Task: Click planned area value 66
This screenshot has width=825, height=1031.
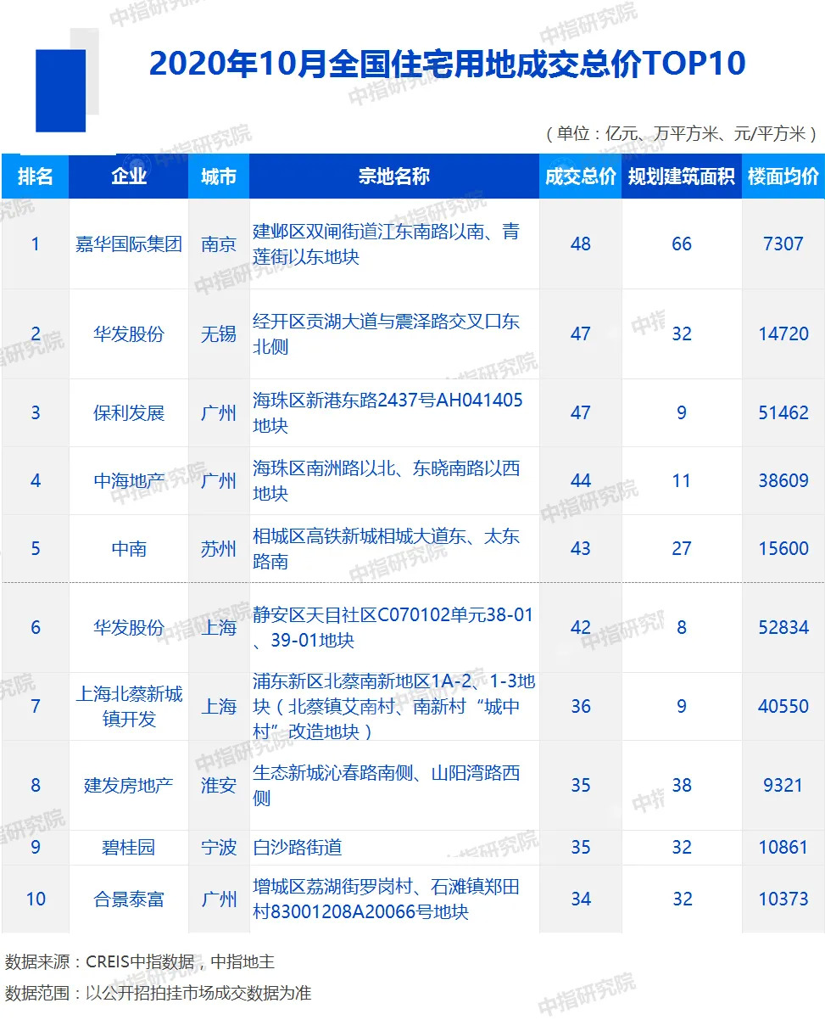Action: pyautogui.click(x=682, y=244)
